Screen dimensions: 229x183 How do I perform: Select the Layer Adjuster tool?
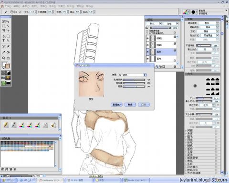point(8,21)
